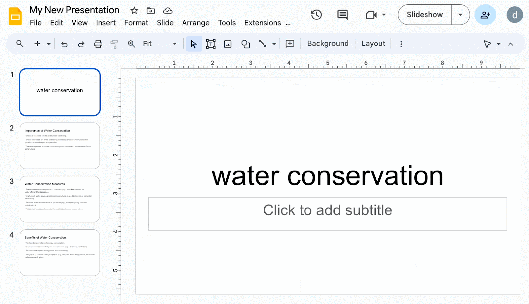Print the presentation using the printer icon
Screen dimensions: 529x304
click(98, 44)
